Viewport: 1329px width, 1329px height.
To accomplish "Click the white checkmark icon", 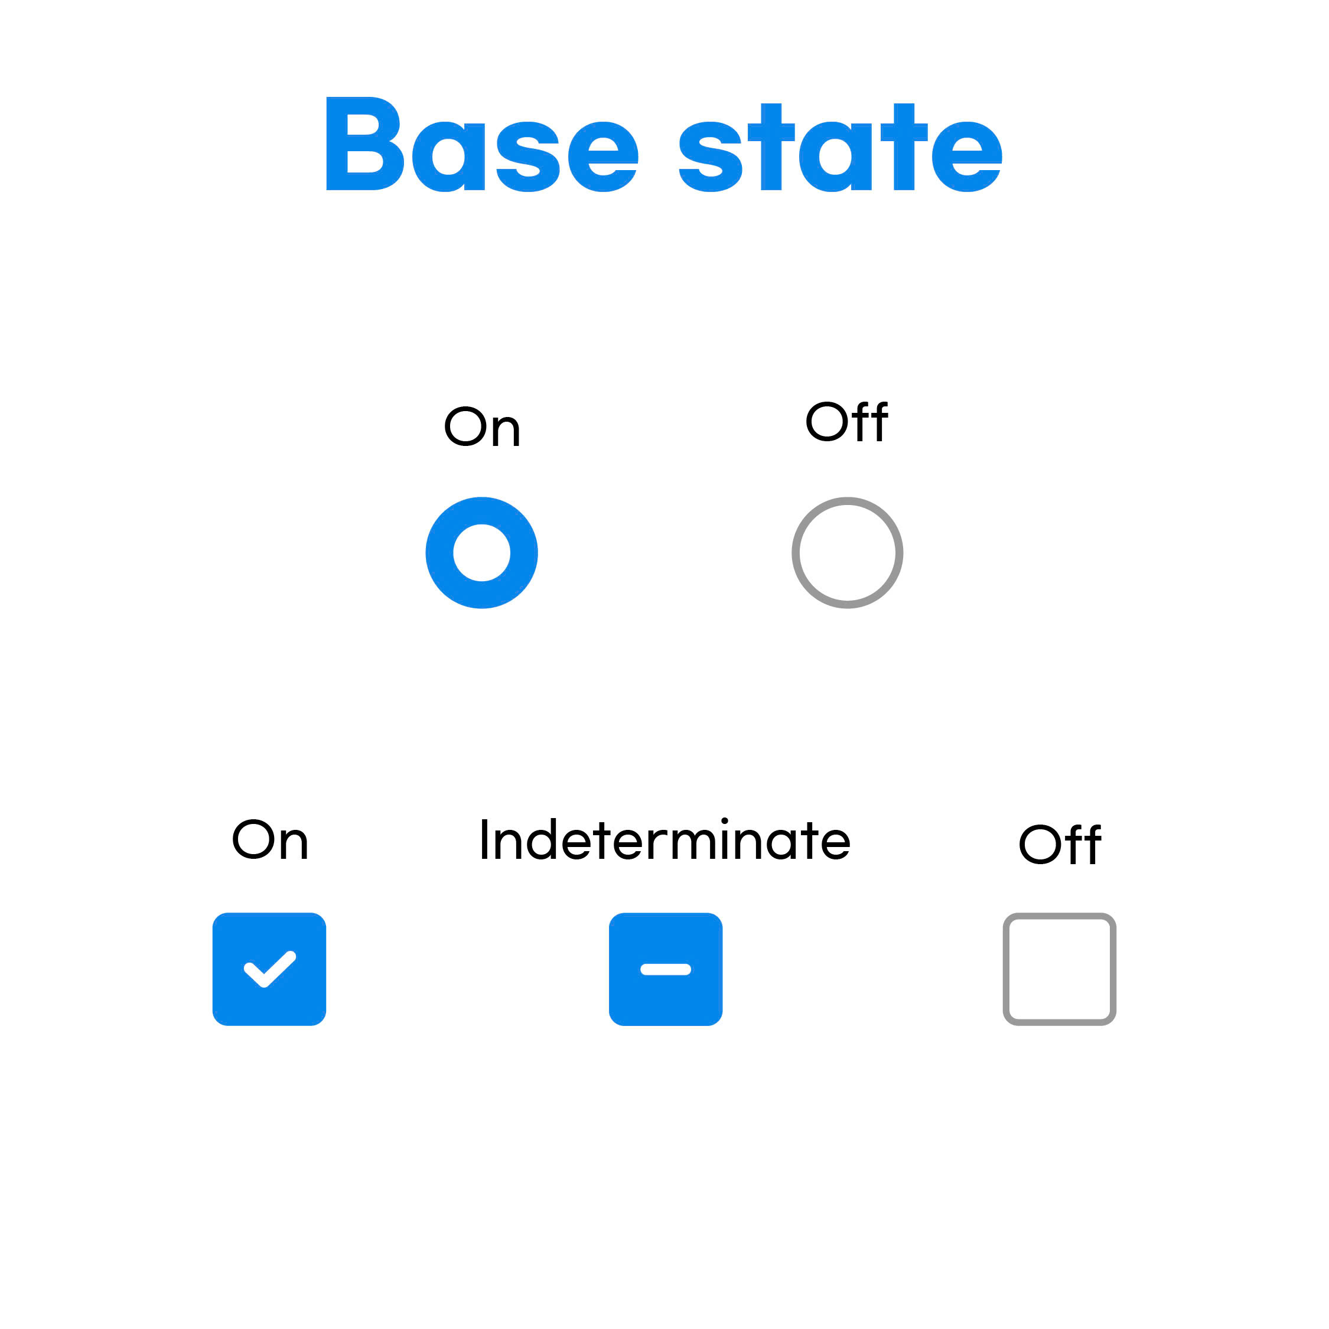I will tap(270, 969).
